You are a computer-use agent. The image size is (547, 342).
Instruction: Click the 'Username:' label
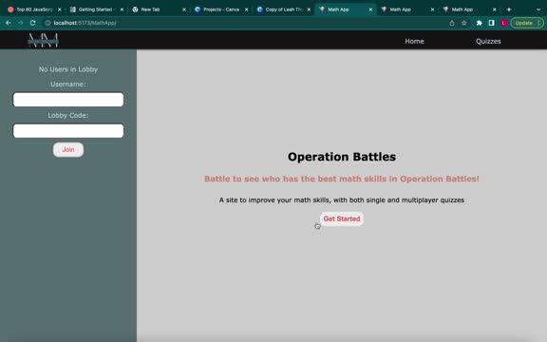coord(67,85)
